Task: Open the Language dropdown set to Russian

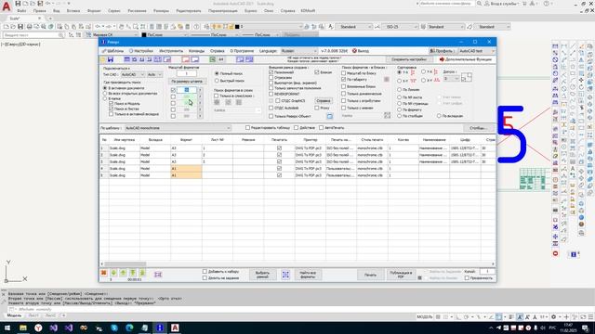Action: coord(298,51)
